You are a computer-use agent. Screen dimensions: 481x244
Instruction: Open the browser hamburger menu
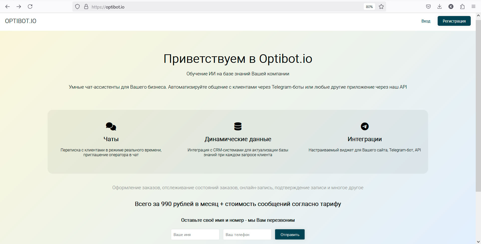473,7
